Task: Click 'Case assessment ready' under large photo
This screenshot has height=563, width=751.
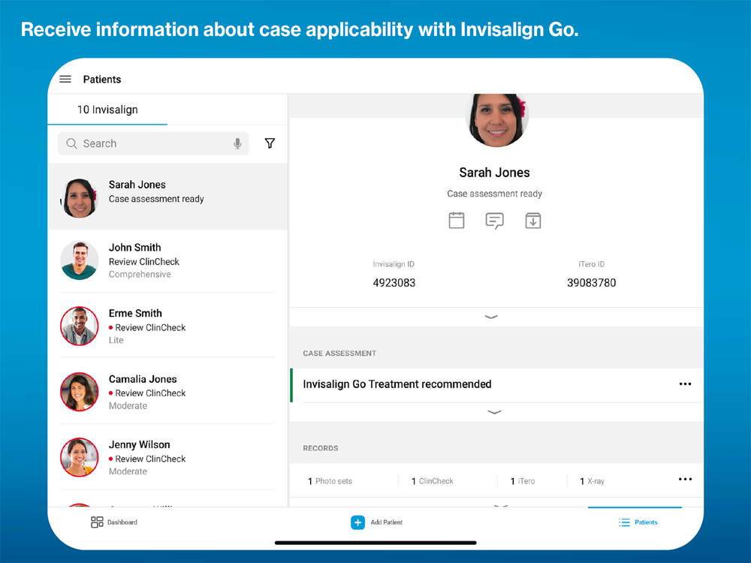Action: 494,194
